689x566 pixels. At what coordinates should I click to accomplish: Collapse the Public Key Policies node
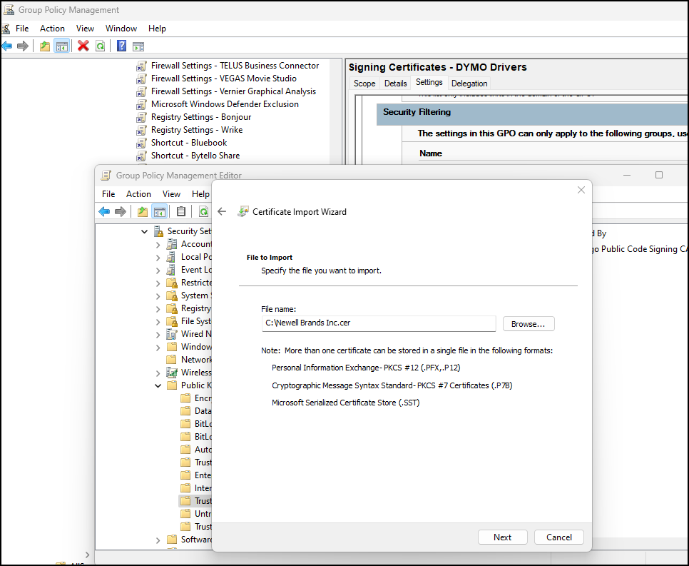(158, 385)
